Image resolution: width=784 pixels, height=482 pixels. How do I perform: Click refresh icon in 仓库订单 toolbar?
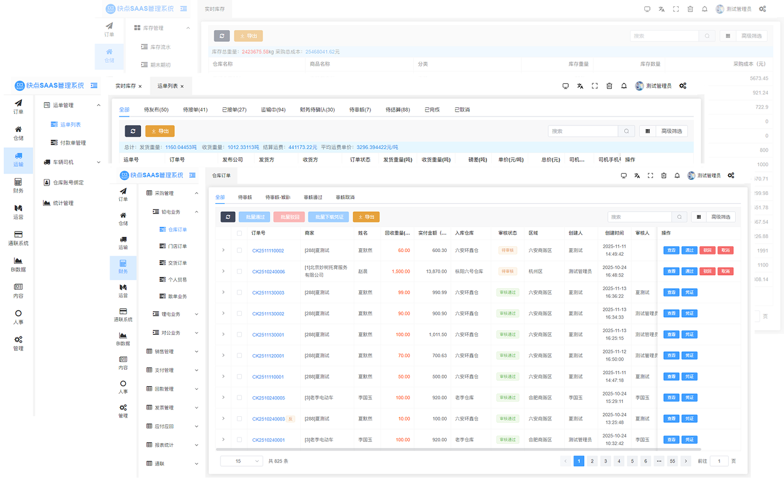point(228,217)
